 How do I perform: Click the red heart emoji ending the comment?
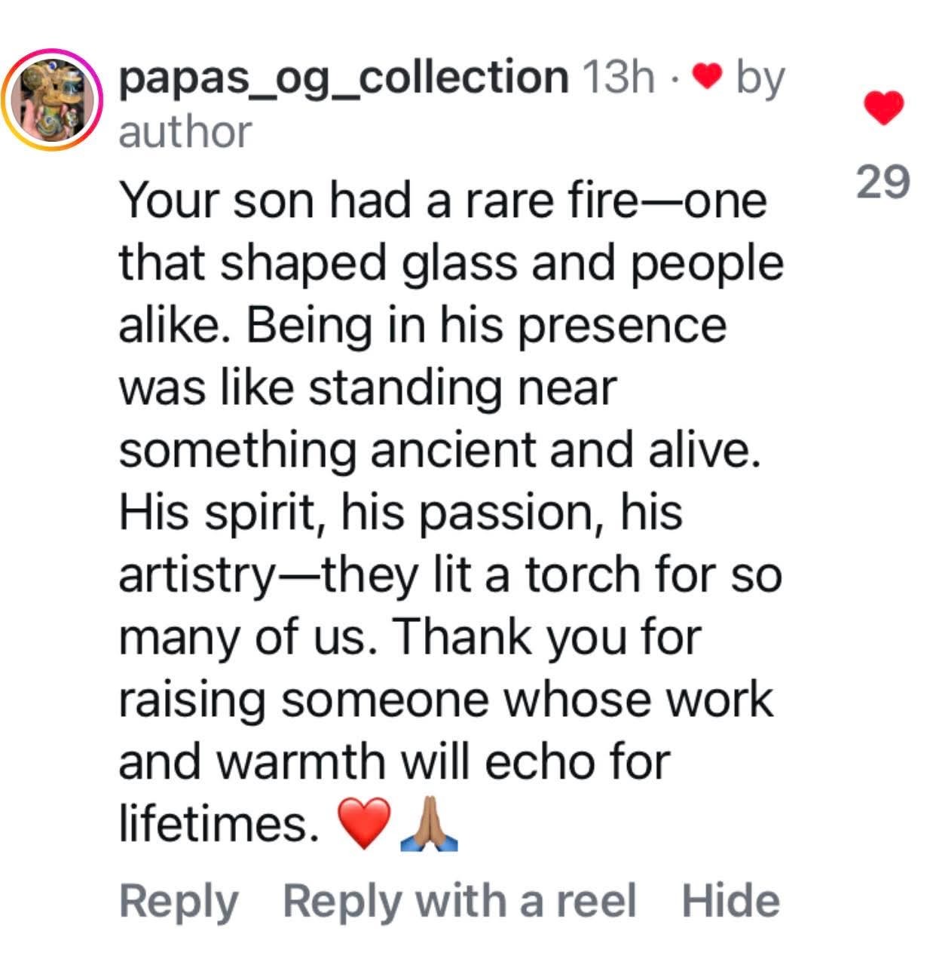click(x=366, y=823)
